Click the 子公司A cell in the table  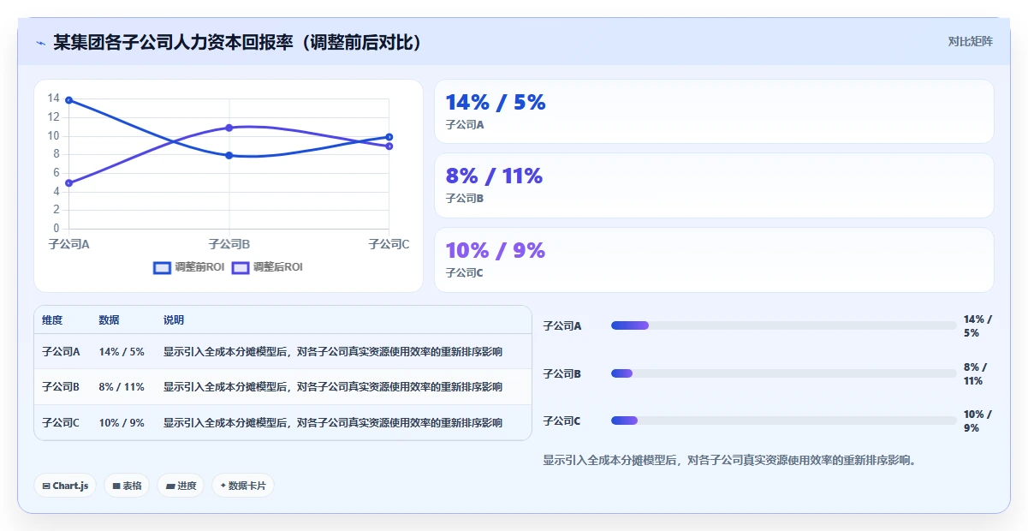coord(61,351)
